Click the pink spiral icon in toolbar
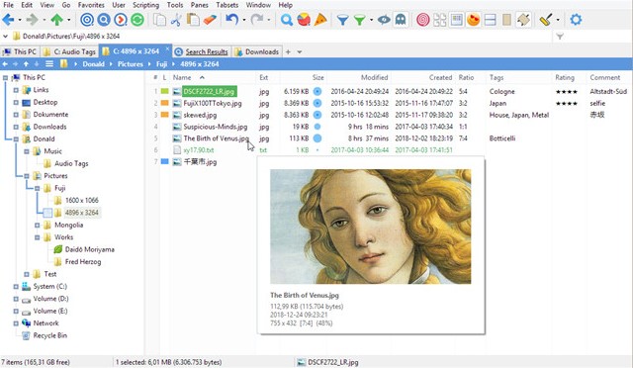633x368 pixels. click(422, 20)
